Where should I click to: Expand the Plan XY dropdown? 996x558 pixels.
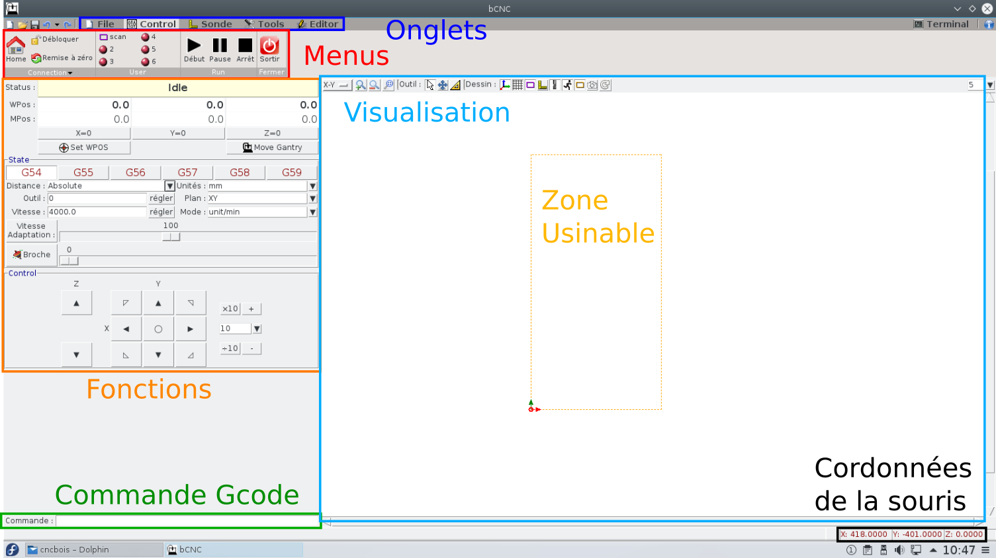pos(312,198)
